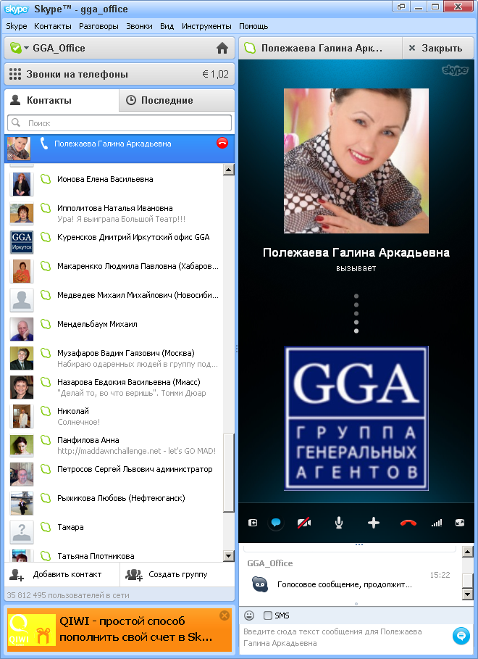Image resolution: width=478 pixels, height=659 pixels.
Task: Hang up using red phone in call bar
Action: point(408,523)
